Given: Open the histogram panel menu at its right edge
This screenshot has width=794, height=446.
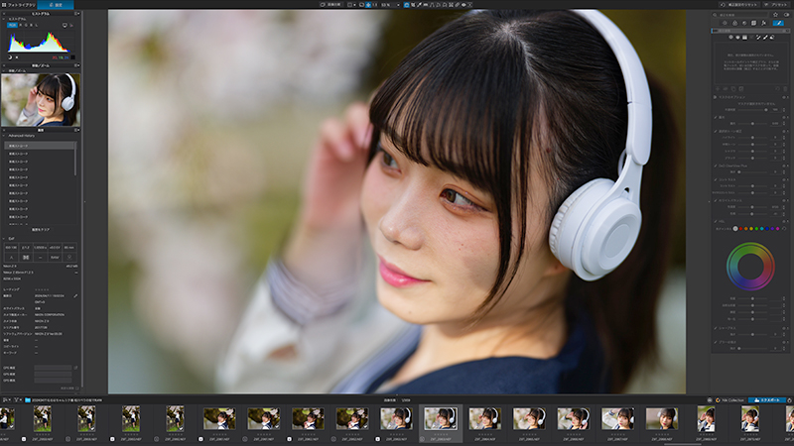Looking at the screenshot, I should tap(77, 14).
